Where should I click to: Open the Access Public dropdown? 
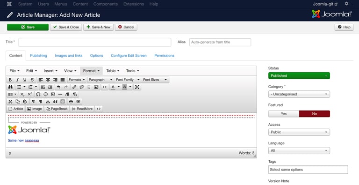click(x=299, y=132)
